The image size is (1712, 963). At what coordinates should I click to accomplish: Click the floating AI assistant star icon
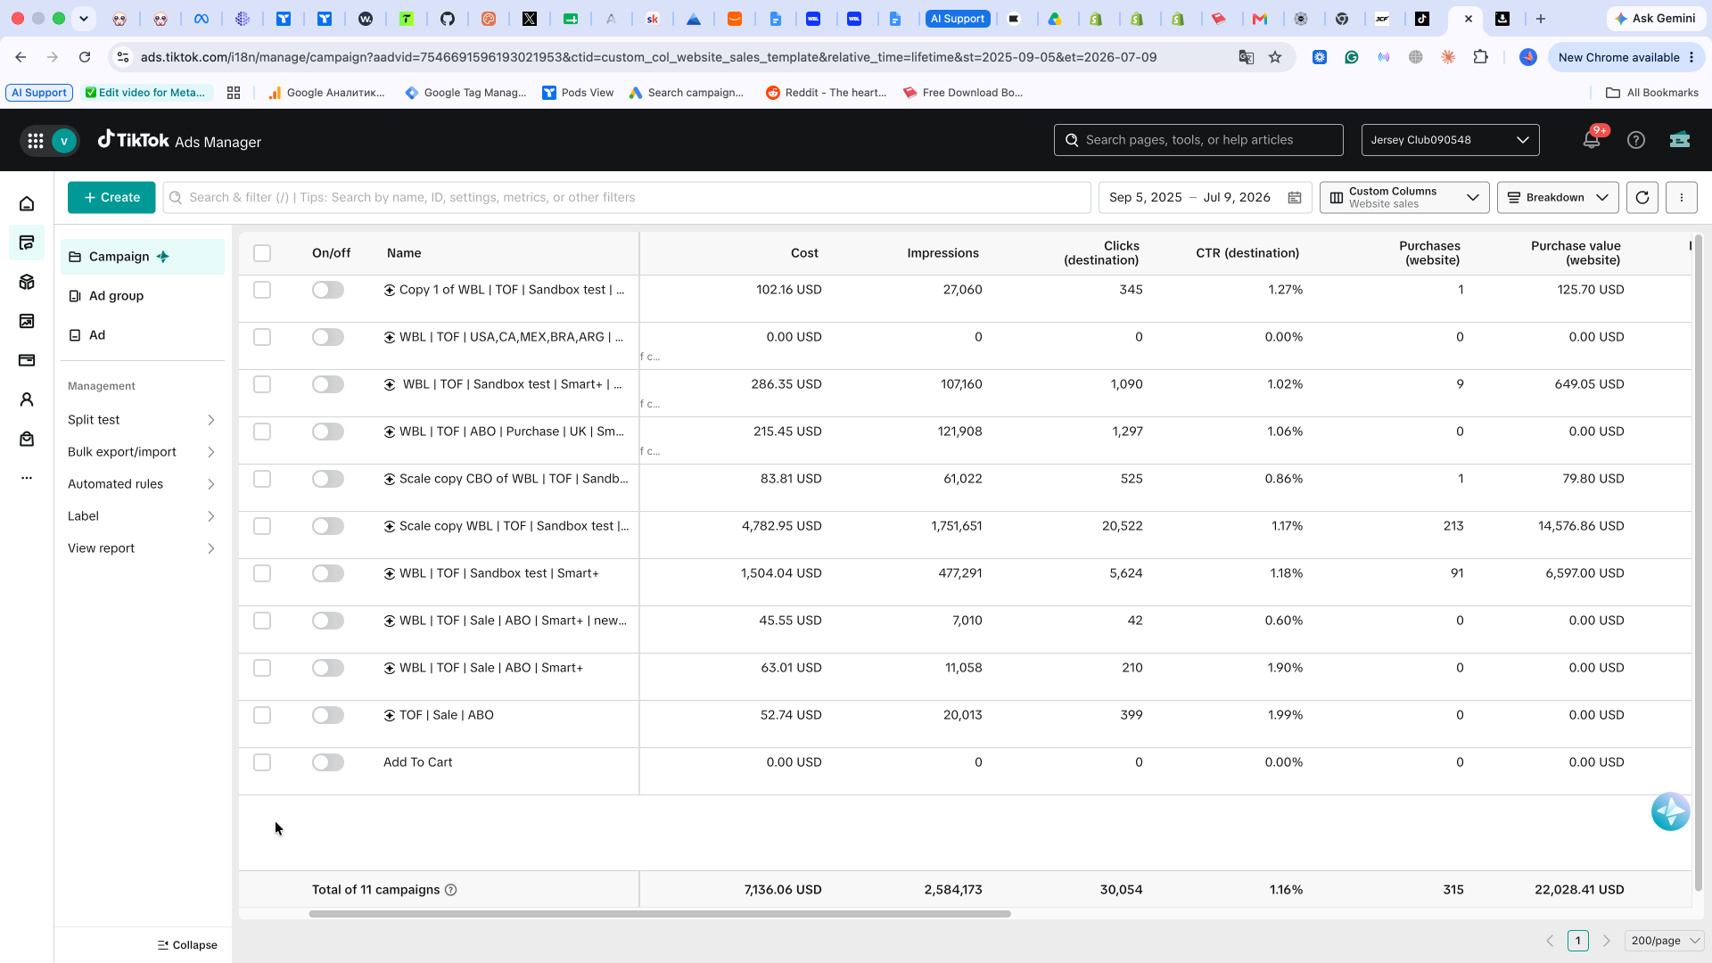(x=1670, y=811)
